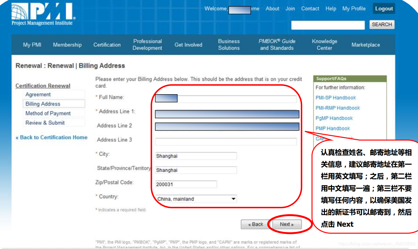The height and width of the screenshot is (249, 418).
Task: Click the Logout button
Action: point(384,8)
